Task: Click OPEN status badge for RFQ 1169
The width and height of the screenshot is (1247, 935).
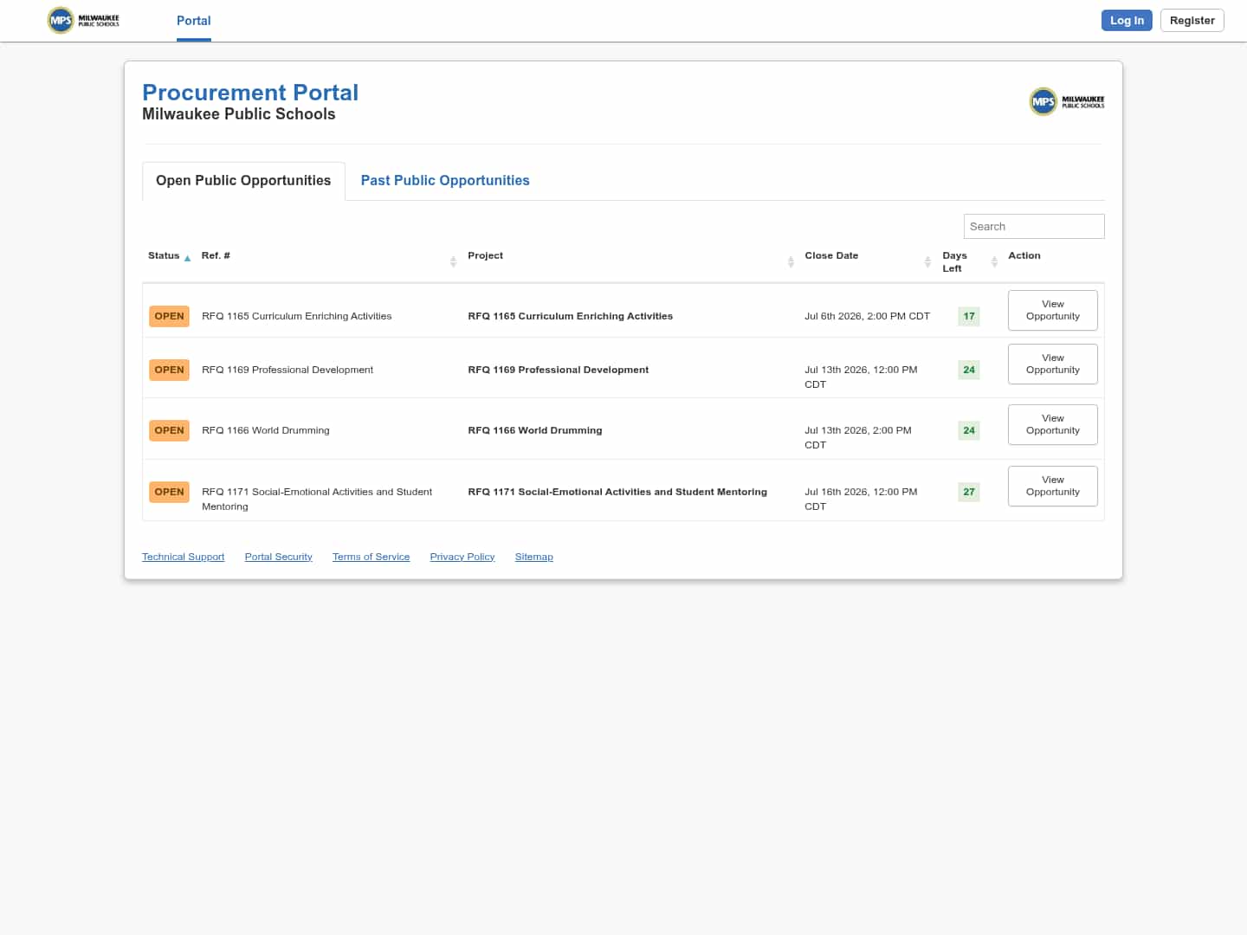Action: point(169,370)
